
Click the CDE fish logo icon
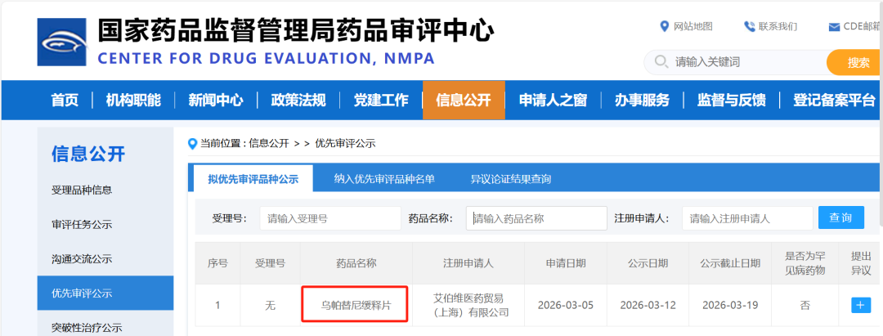point(62,43)
